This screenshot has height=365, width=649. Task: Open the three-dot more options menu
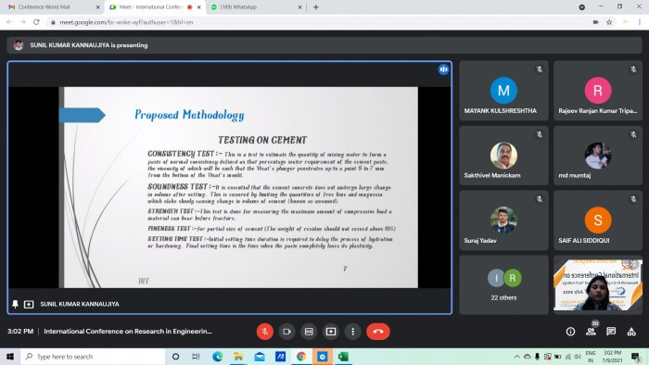pos(352,332)
